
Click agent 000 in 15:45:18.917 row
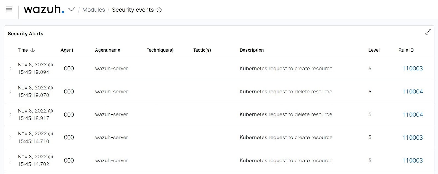click(69, 114)
